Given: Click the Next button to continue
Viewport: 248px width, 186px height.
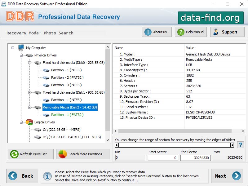Looking at the screenshot, I should click(227, 176).
